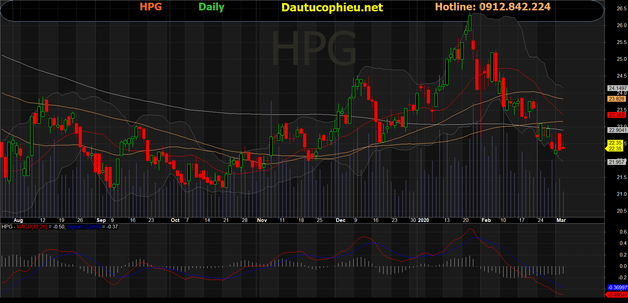628x303 pixels.
Task: Click the Nov month label on date axis
Action: pyautogui.click(x=262, y=220)
